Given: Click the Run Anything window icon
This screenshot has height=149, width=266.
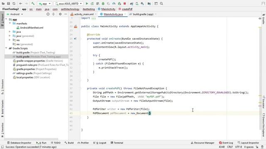Looking at the screenshot, I should coord(156,4).
